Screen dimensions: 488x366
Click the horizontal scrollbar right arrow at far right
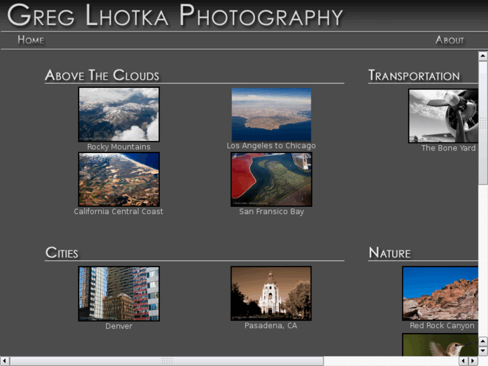[473, 361]
